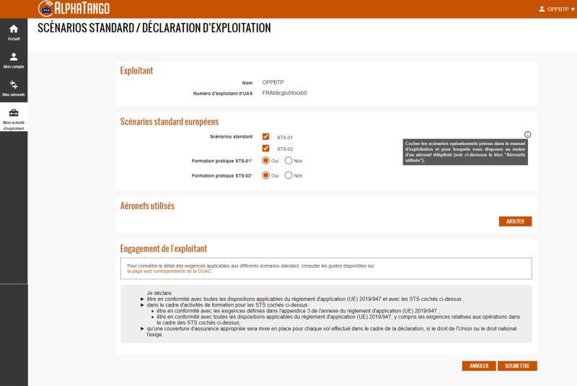
Task: Select Non for Formation pratique STS-01
Action: pyautogui.click(x=288, y=161)
